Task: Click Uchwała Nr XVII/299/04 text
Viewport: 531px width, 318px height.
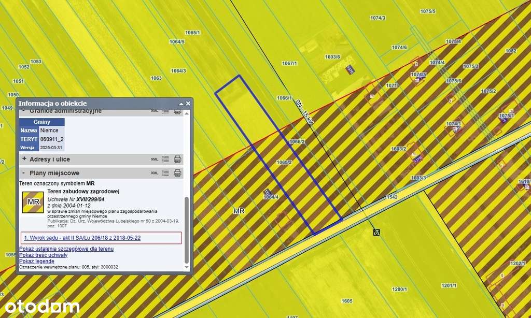Action: click(x=76, y=199)
